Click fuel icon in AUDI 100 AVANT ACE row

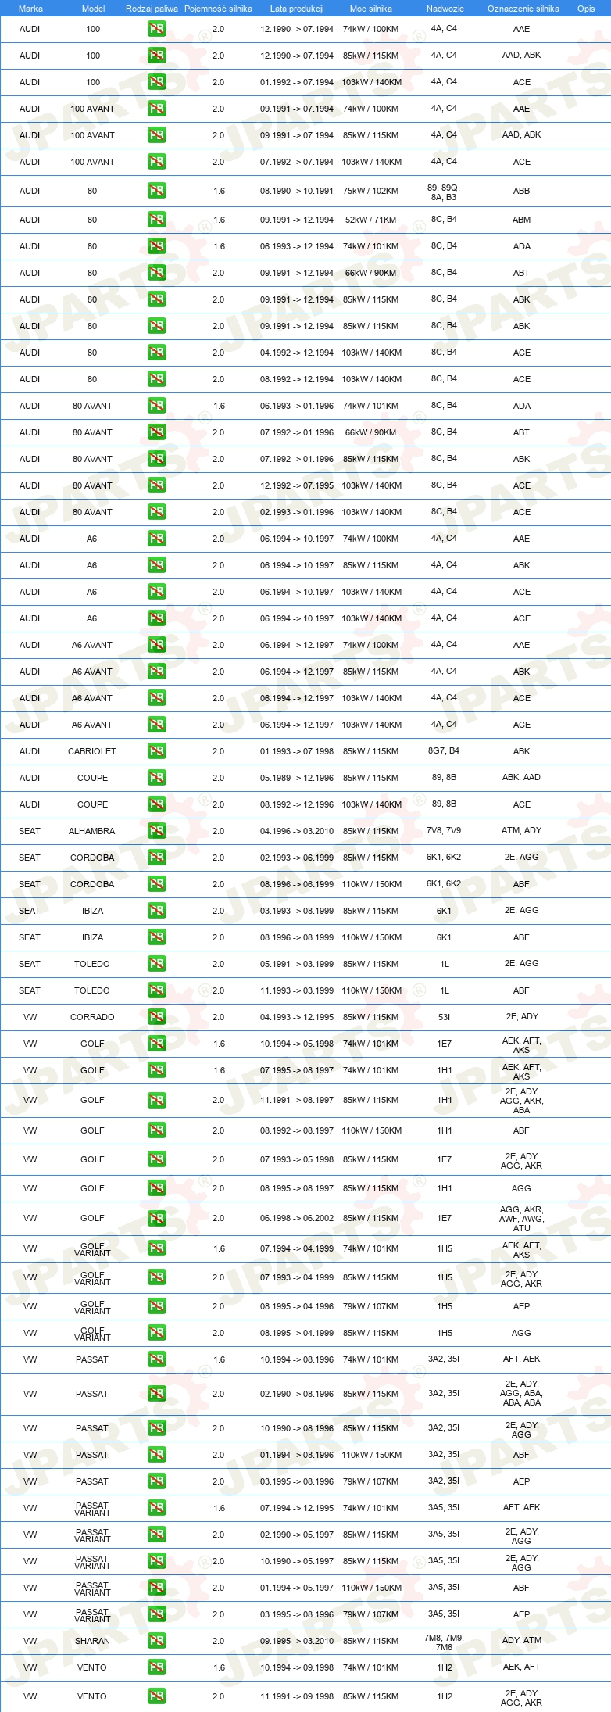156,162
